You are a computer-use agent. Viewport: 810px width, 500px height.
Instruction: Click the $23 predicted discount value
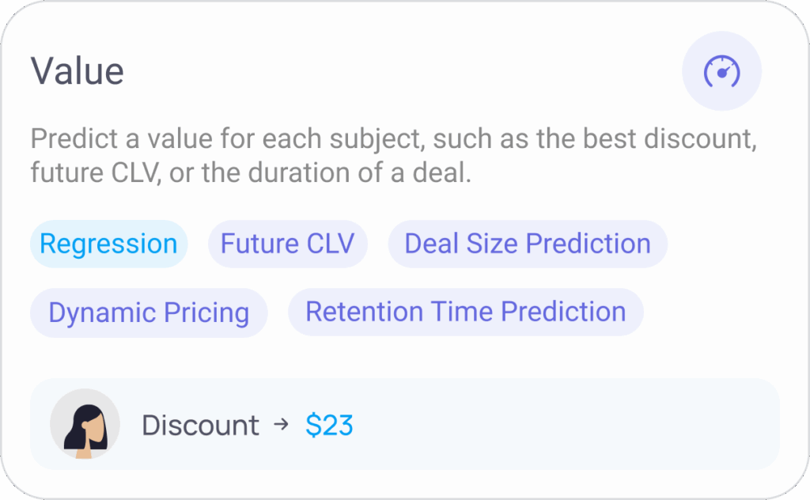(329, 425)
